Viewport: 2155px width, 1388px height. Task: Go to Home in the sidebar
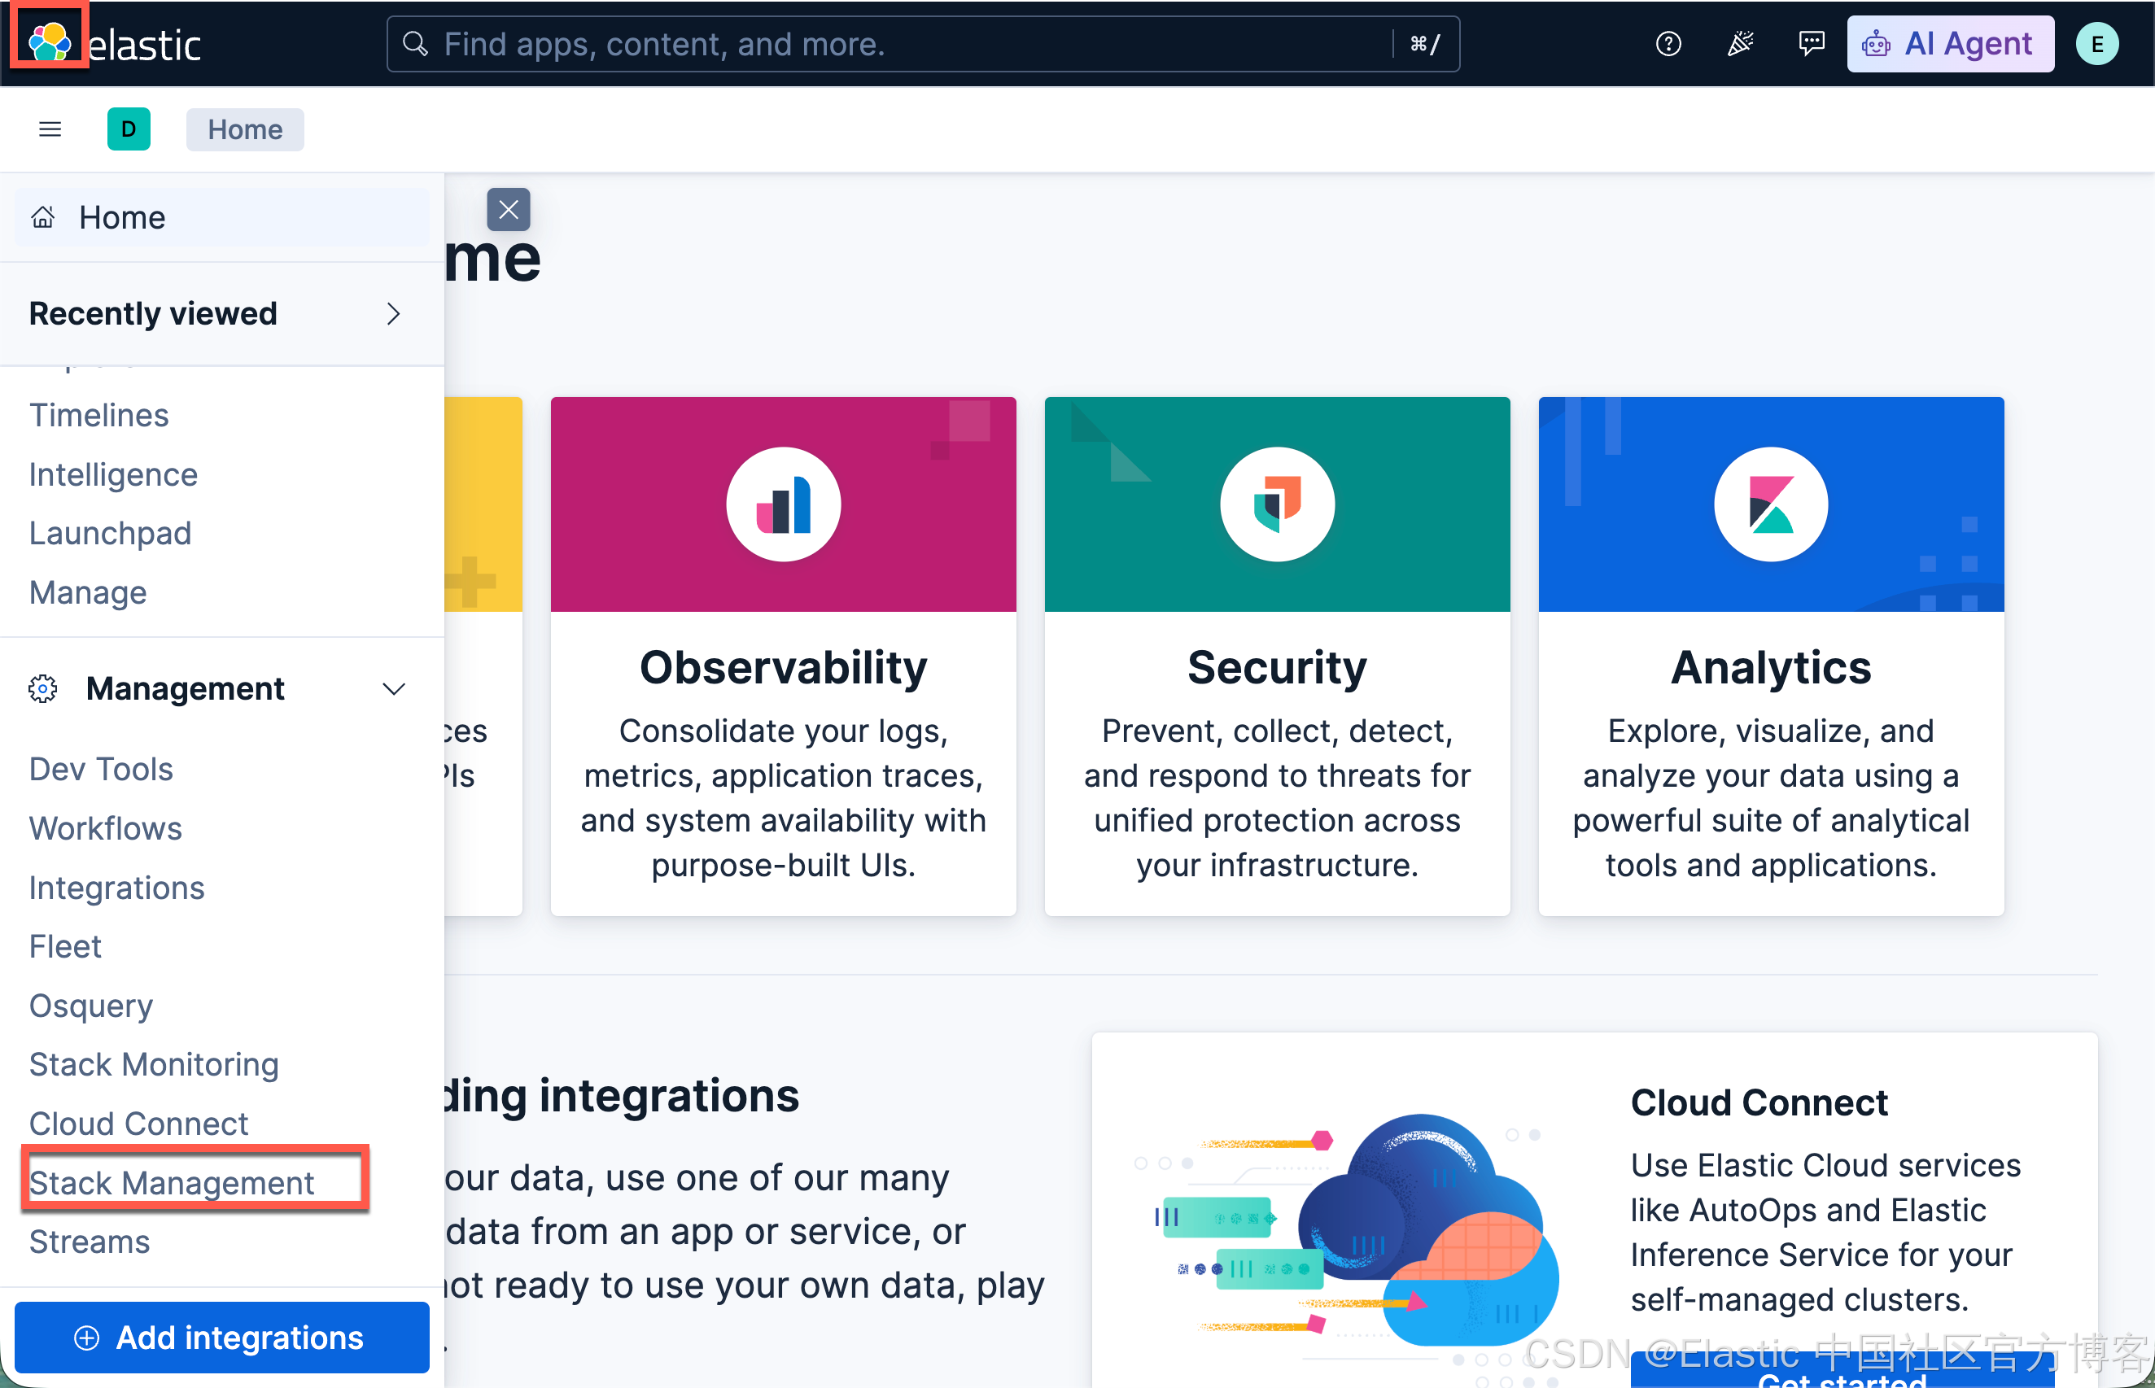click(221, 217)
